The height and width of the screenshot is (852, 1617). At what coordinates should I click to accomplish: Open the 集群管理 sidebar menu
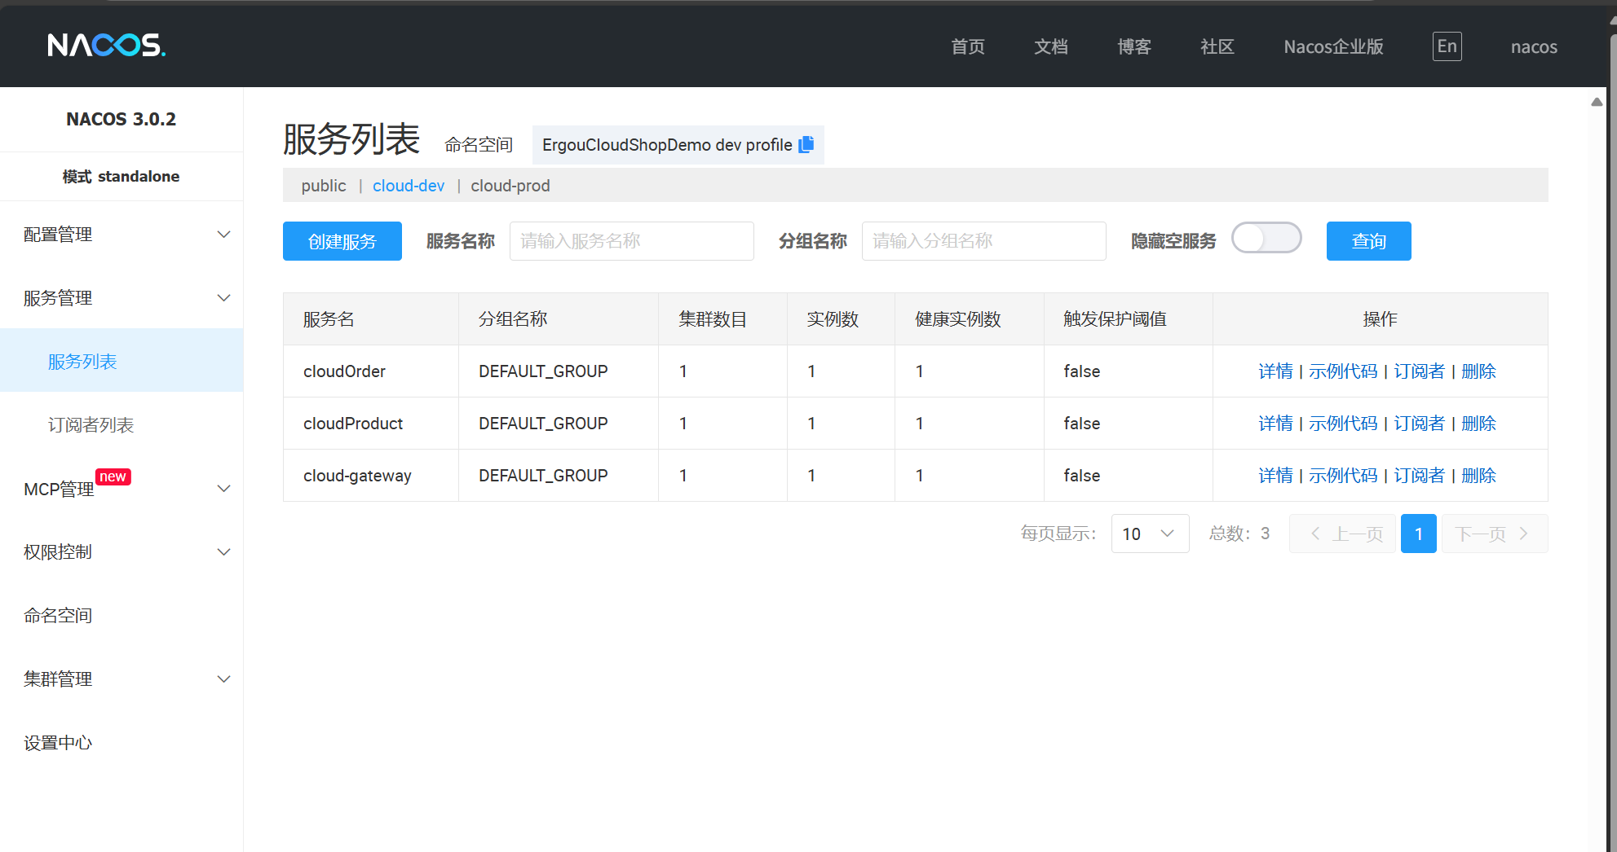coord(121,679)
